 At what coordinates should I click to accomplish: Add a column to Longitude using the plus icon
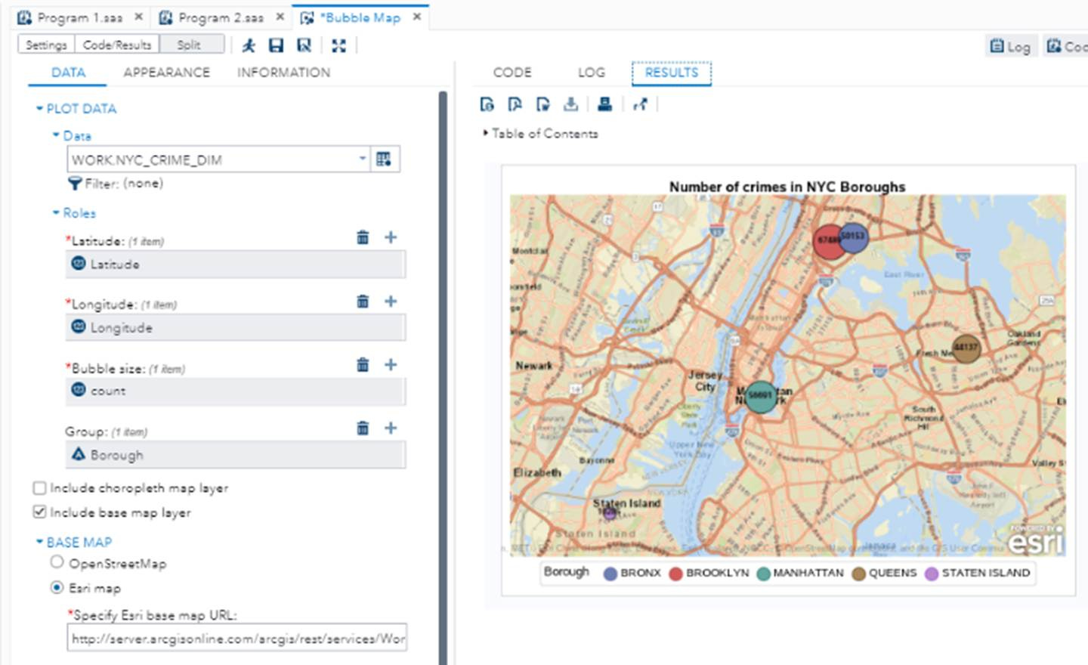[391, 301]
